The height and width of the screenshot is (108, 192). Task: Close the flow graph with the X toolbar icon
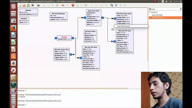coord(33,5)
